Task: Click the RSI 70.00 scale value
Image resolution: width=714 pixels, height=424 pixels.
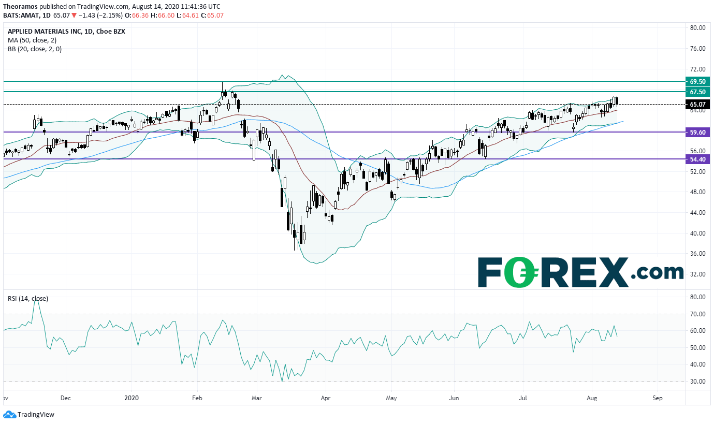Action: click(697, 314)
